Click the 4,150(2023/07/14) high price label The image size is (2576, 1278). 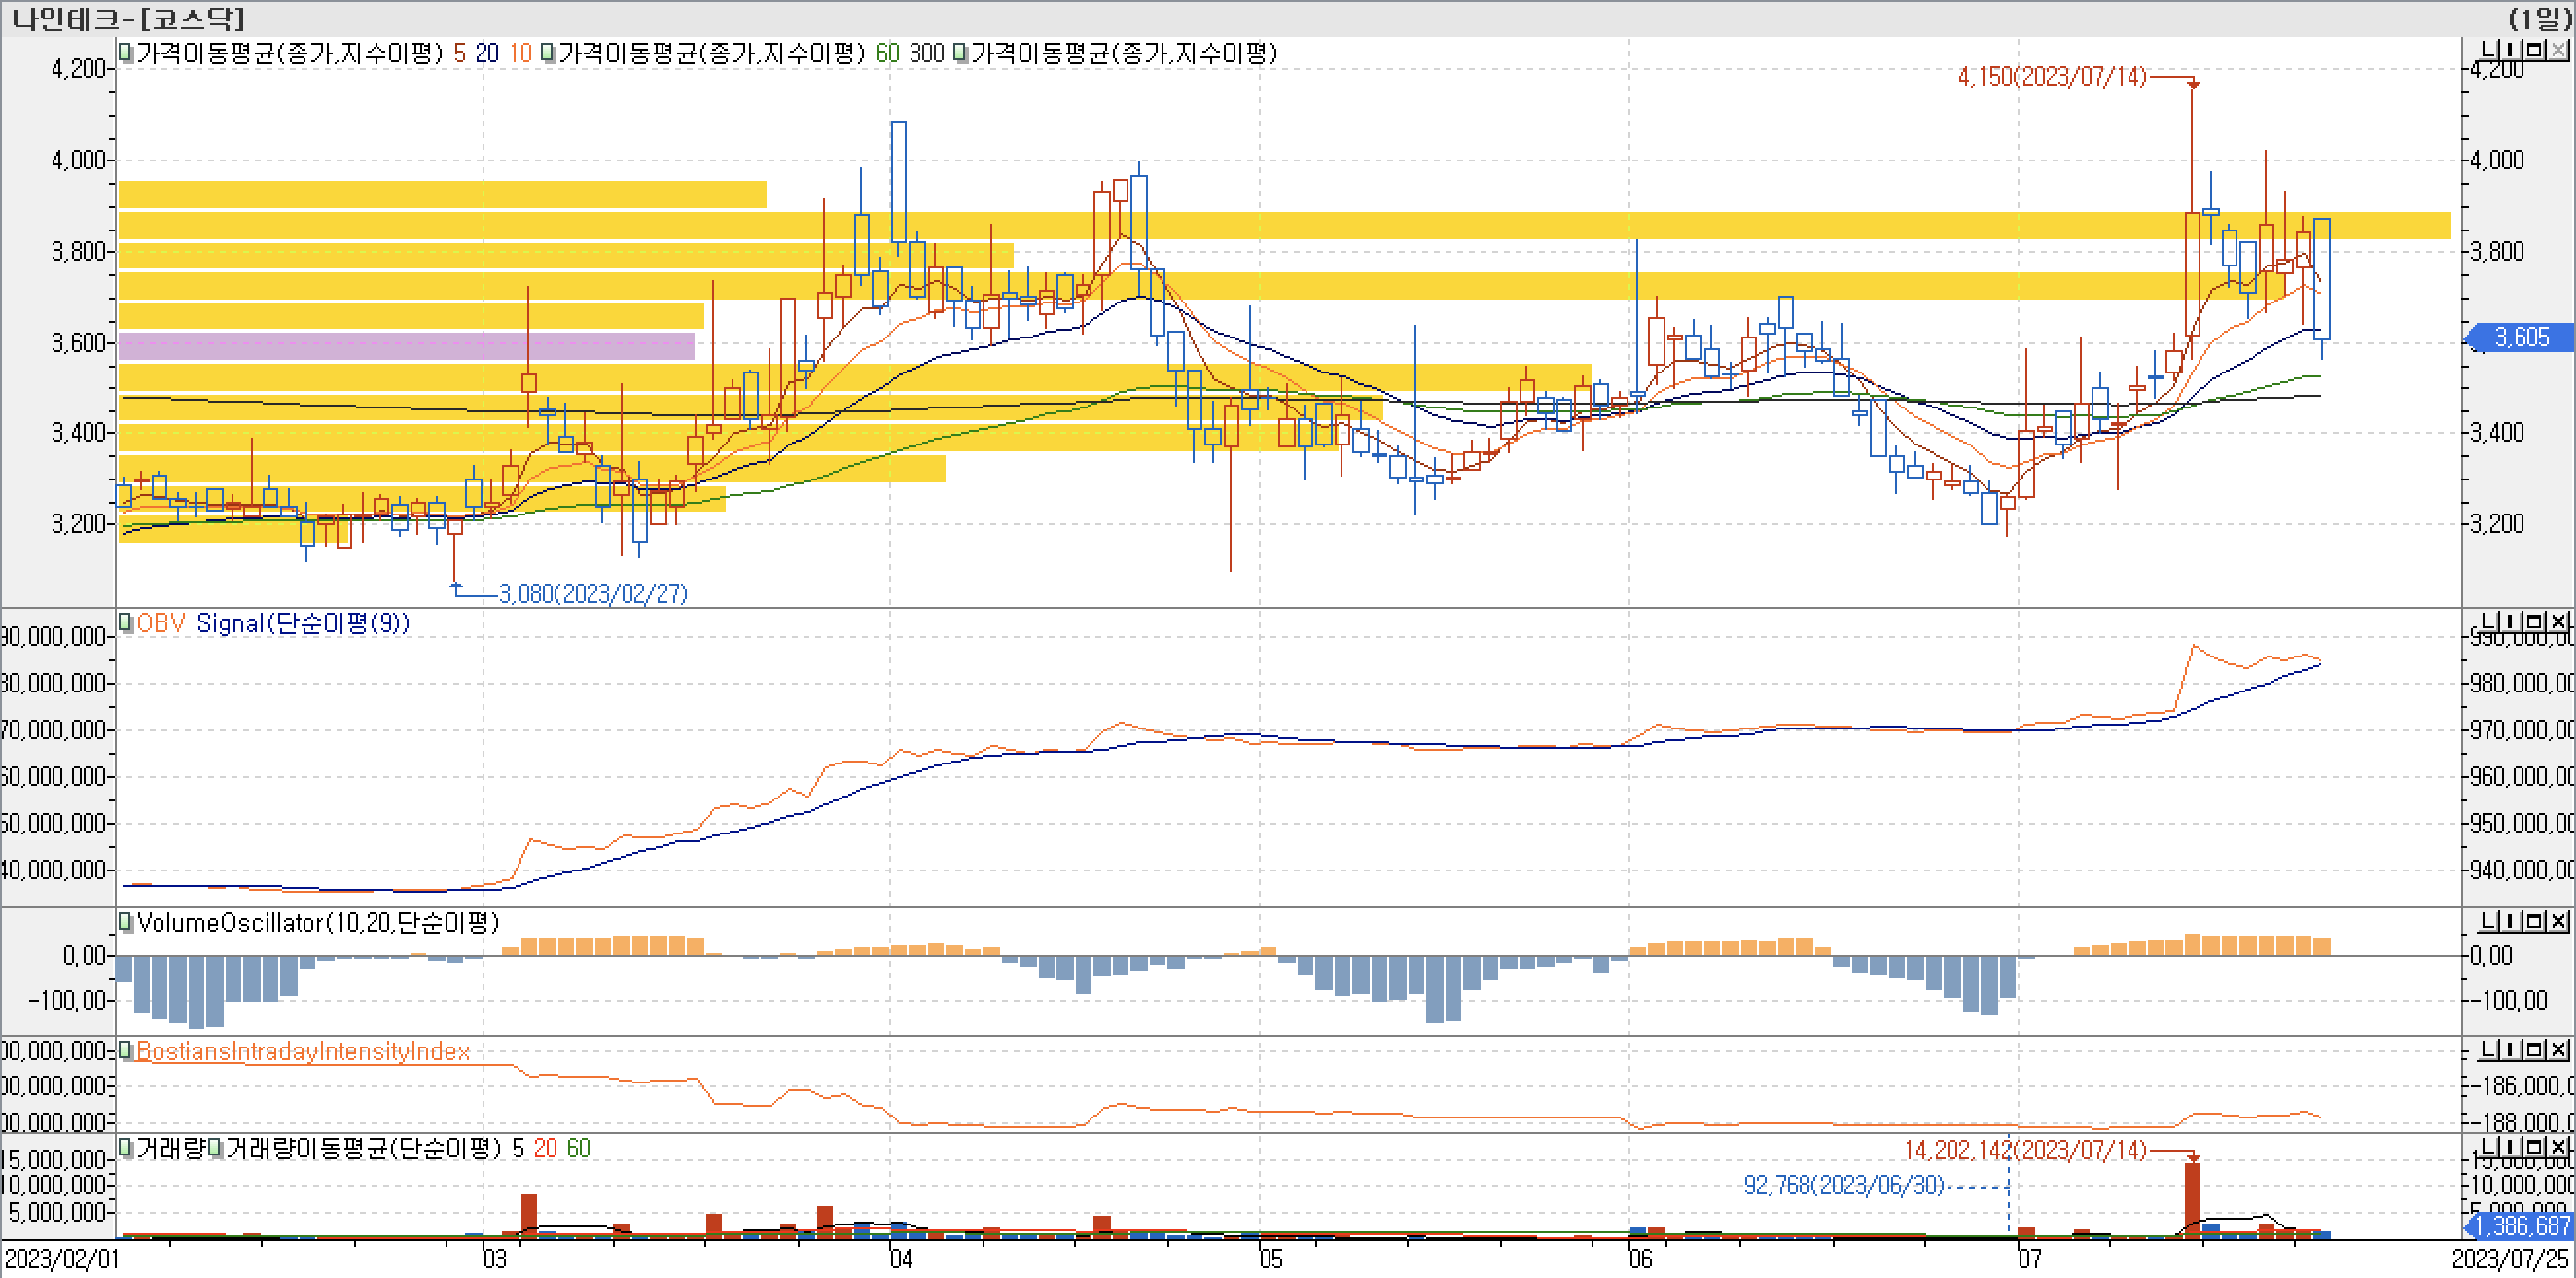point(2051,77)
